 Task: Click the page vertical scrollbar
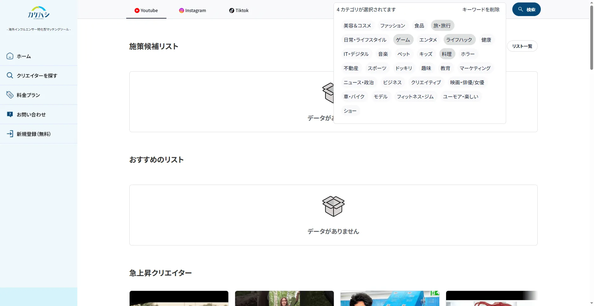tap(591, 37)
